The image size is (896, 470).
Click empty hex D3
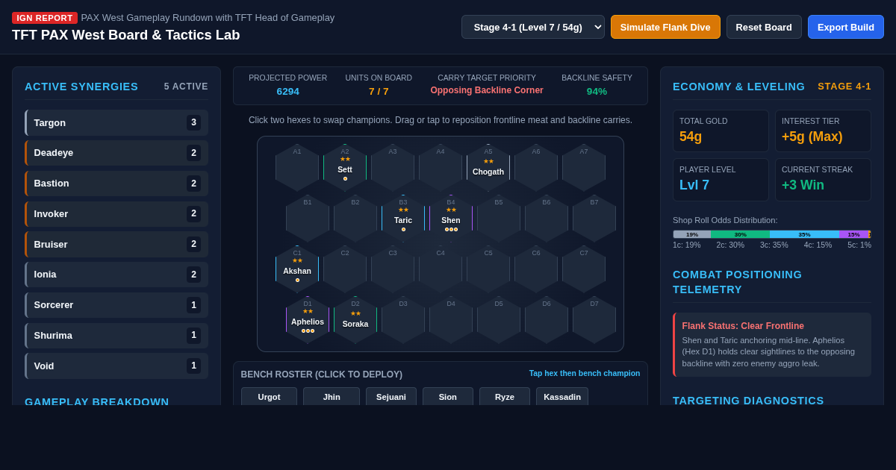tap(403, 320)
